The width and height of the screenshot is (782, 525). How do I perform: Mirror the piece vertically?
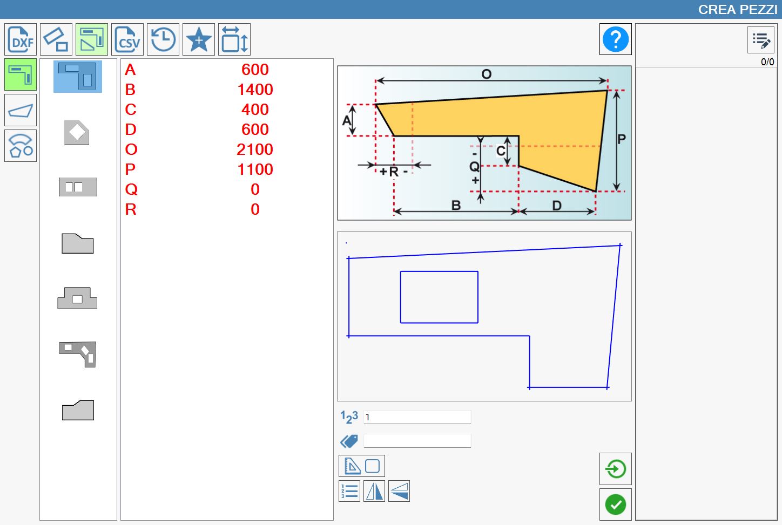399,491
